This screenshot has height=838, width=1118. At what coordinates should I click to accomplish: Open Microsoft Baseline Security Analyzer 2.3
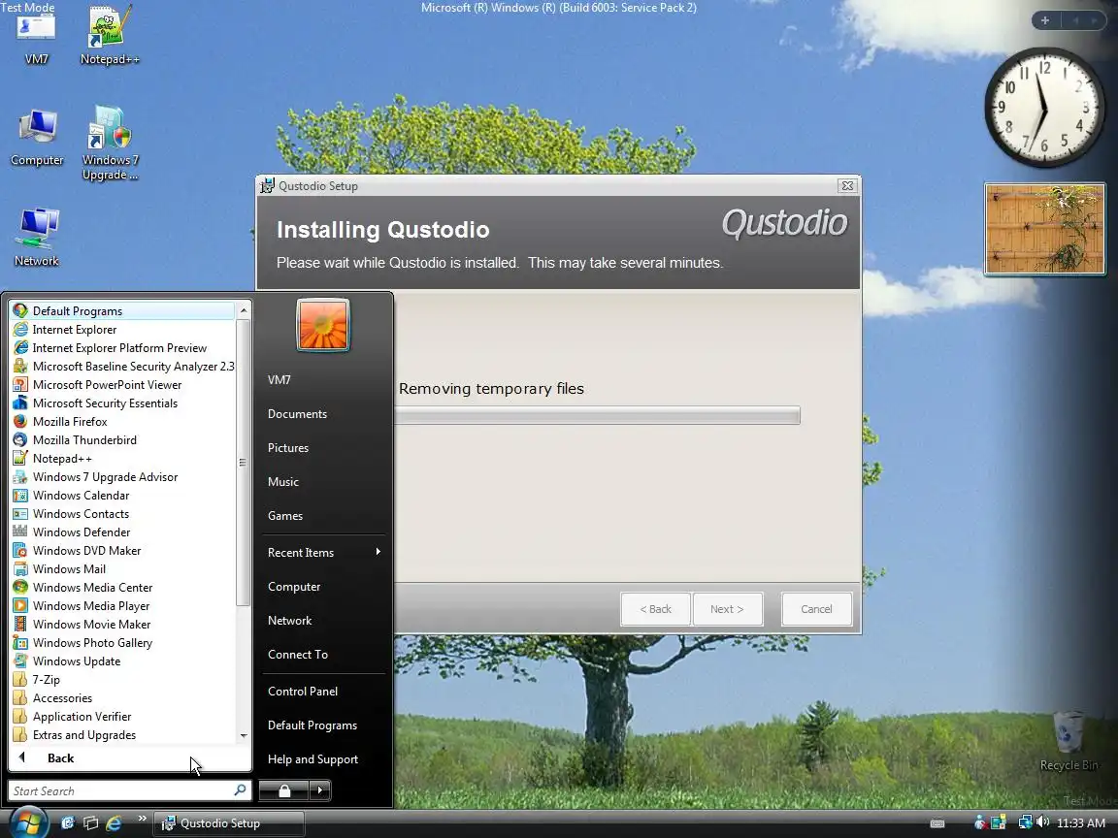(x=122, y=367)
